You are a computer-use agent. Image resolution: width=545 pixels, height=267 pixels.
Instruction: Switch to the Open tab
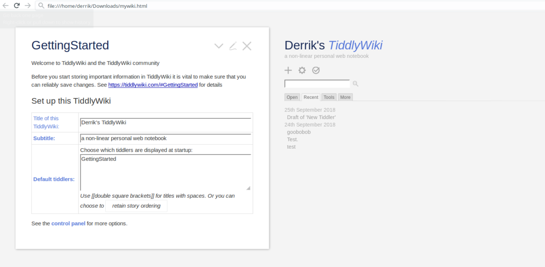(x=292, y=97)
